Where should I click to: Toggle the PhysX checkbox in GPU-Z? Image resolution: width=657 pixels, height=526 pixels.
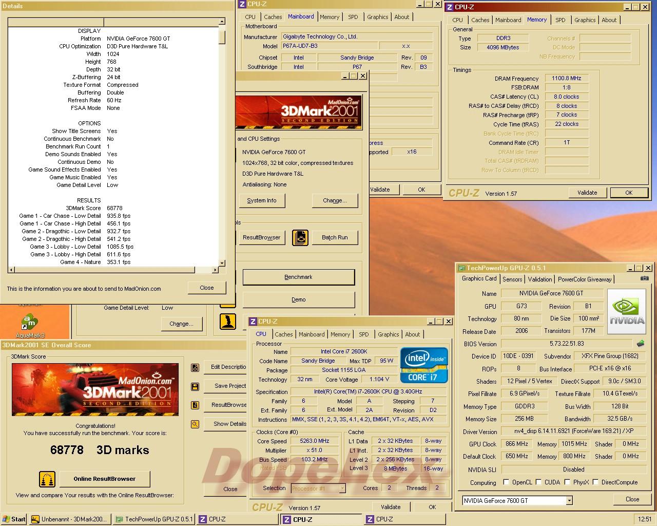pyautogui.click(x=567, y=482)
